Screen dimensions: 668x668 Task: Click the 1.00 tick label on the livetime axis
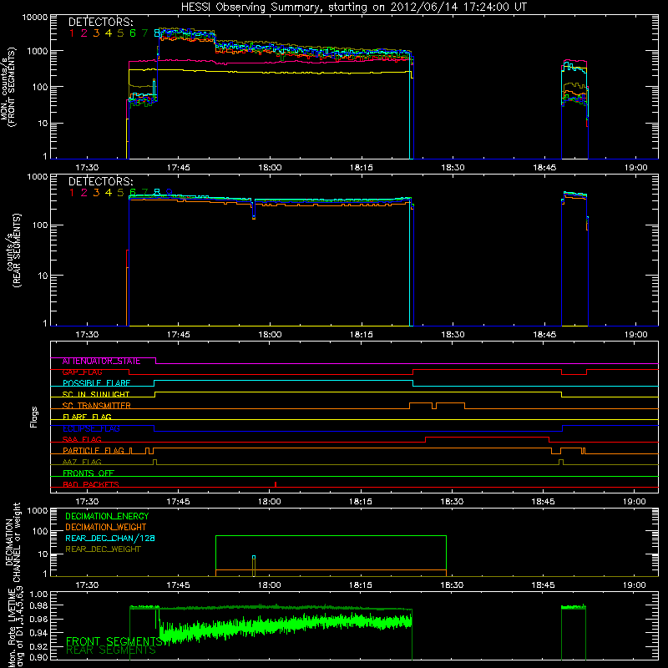click(39, 595)
